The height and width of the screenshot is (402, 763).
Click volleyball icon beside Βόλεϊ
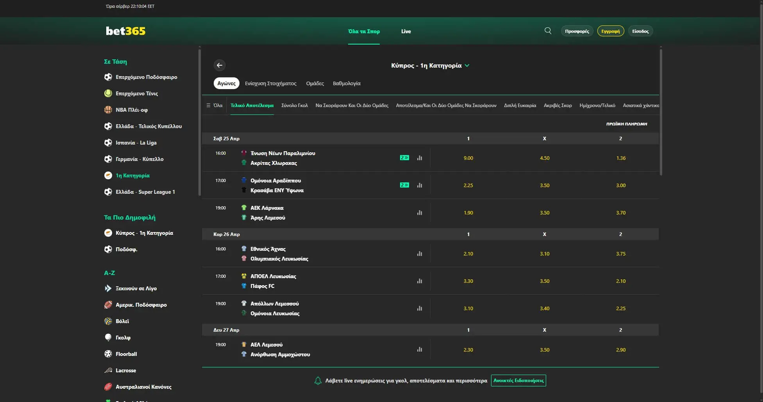[x=108, y=321]
